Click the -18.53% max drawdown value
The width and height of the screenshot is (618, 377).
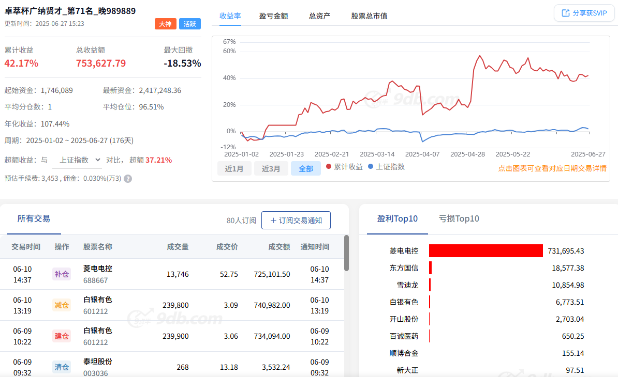[183, 64]
